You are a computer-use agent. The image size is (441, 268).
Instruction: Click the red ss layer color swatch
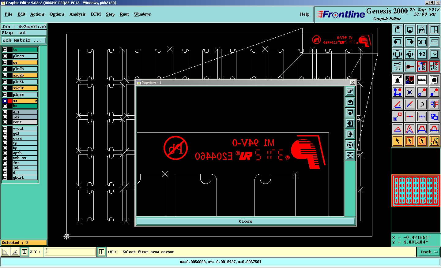pos(10,101)
